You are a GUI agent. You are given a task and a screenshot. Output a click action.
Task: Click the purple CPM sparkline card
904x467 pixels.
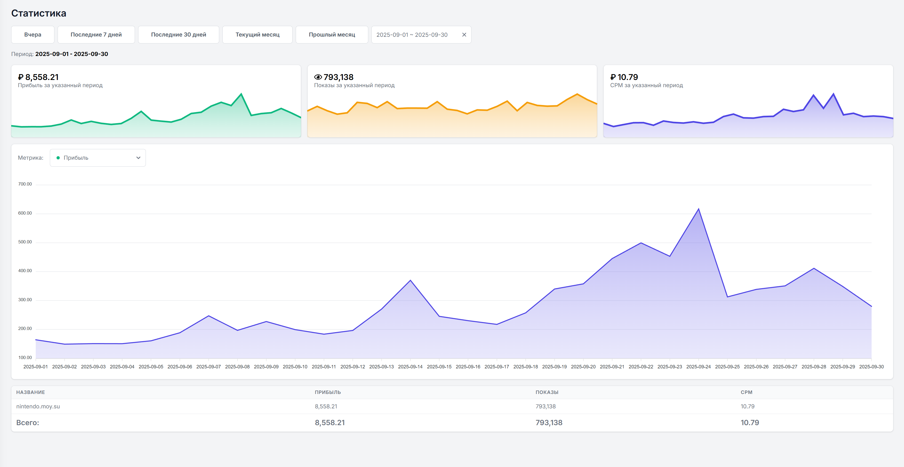coord(748,112)
